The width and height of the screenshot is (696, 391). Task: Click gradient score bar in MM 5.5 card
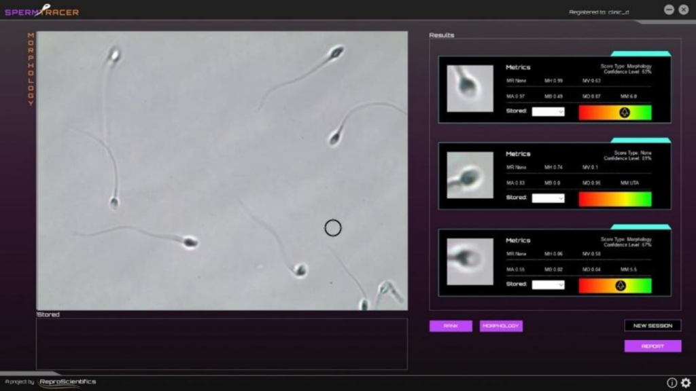[x=614, y=286]
